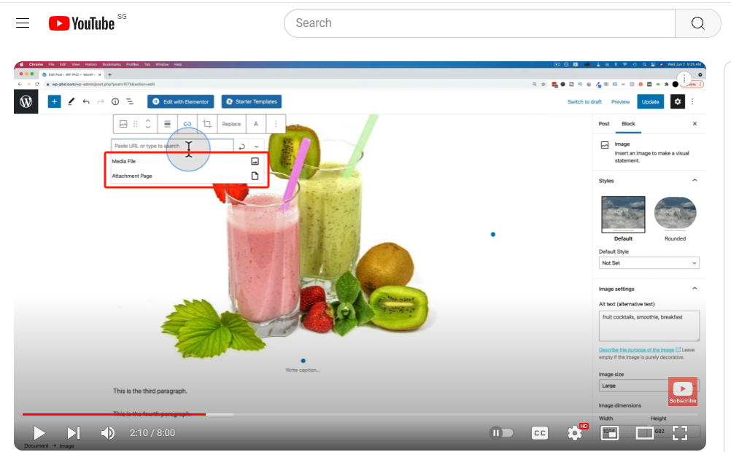Click the Chrome reload button
This screenshot has width=731, height=452.
pyautogui.click(x=36, y=85)
